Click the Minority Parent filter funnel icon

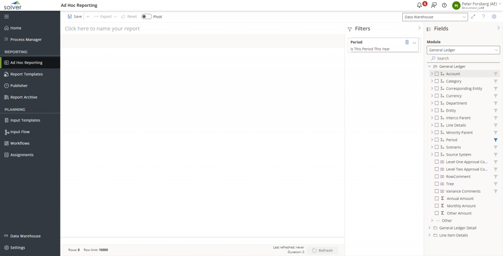coord(496,133)
